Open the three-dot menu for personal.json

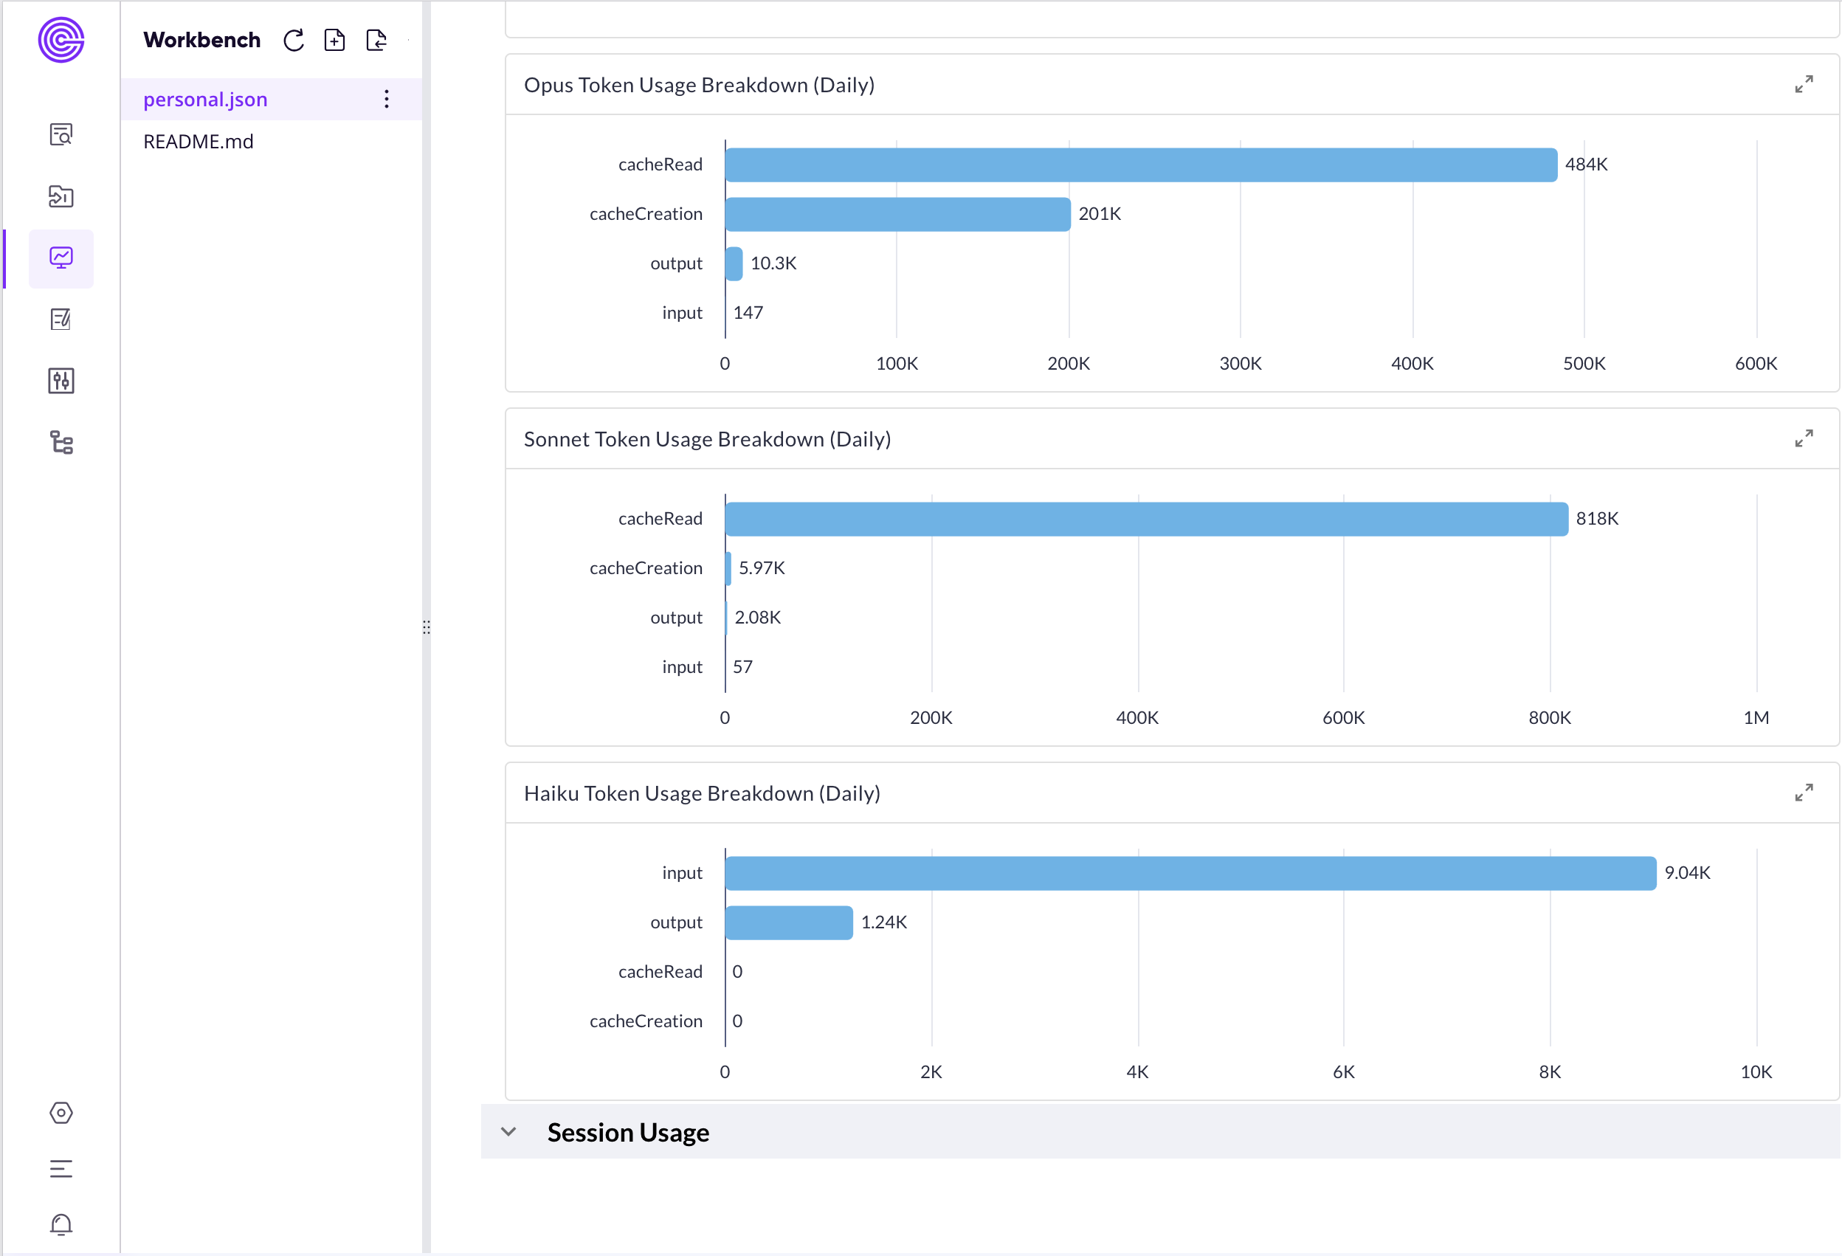pos(386,99)
